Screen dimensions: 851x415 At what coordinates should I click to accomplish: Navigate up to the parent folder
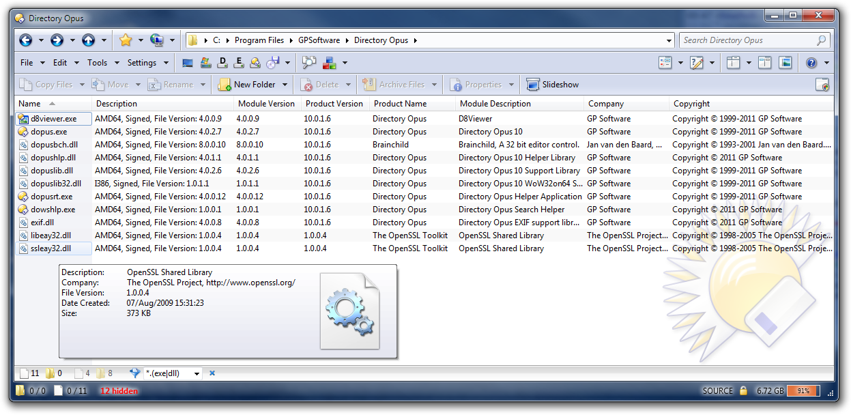[89, 40]
